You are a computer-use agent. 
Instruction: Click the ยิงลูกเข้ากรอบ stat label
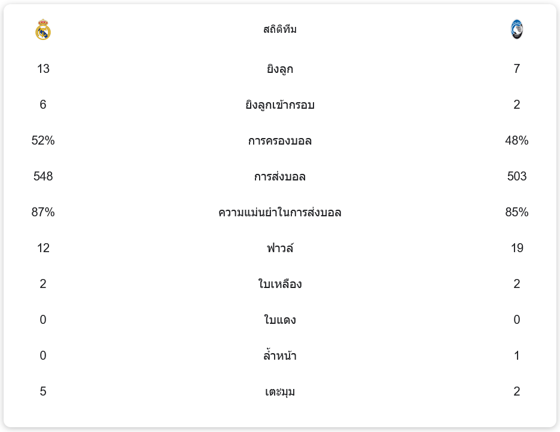point(280,105)
